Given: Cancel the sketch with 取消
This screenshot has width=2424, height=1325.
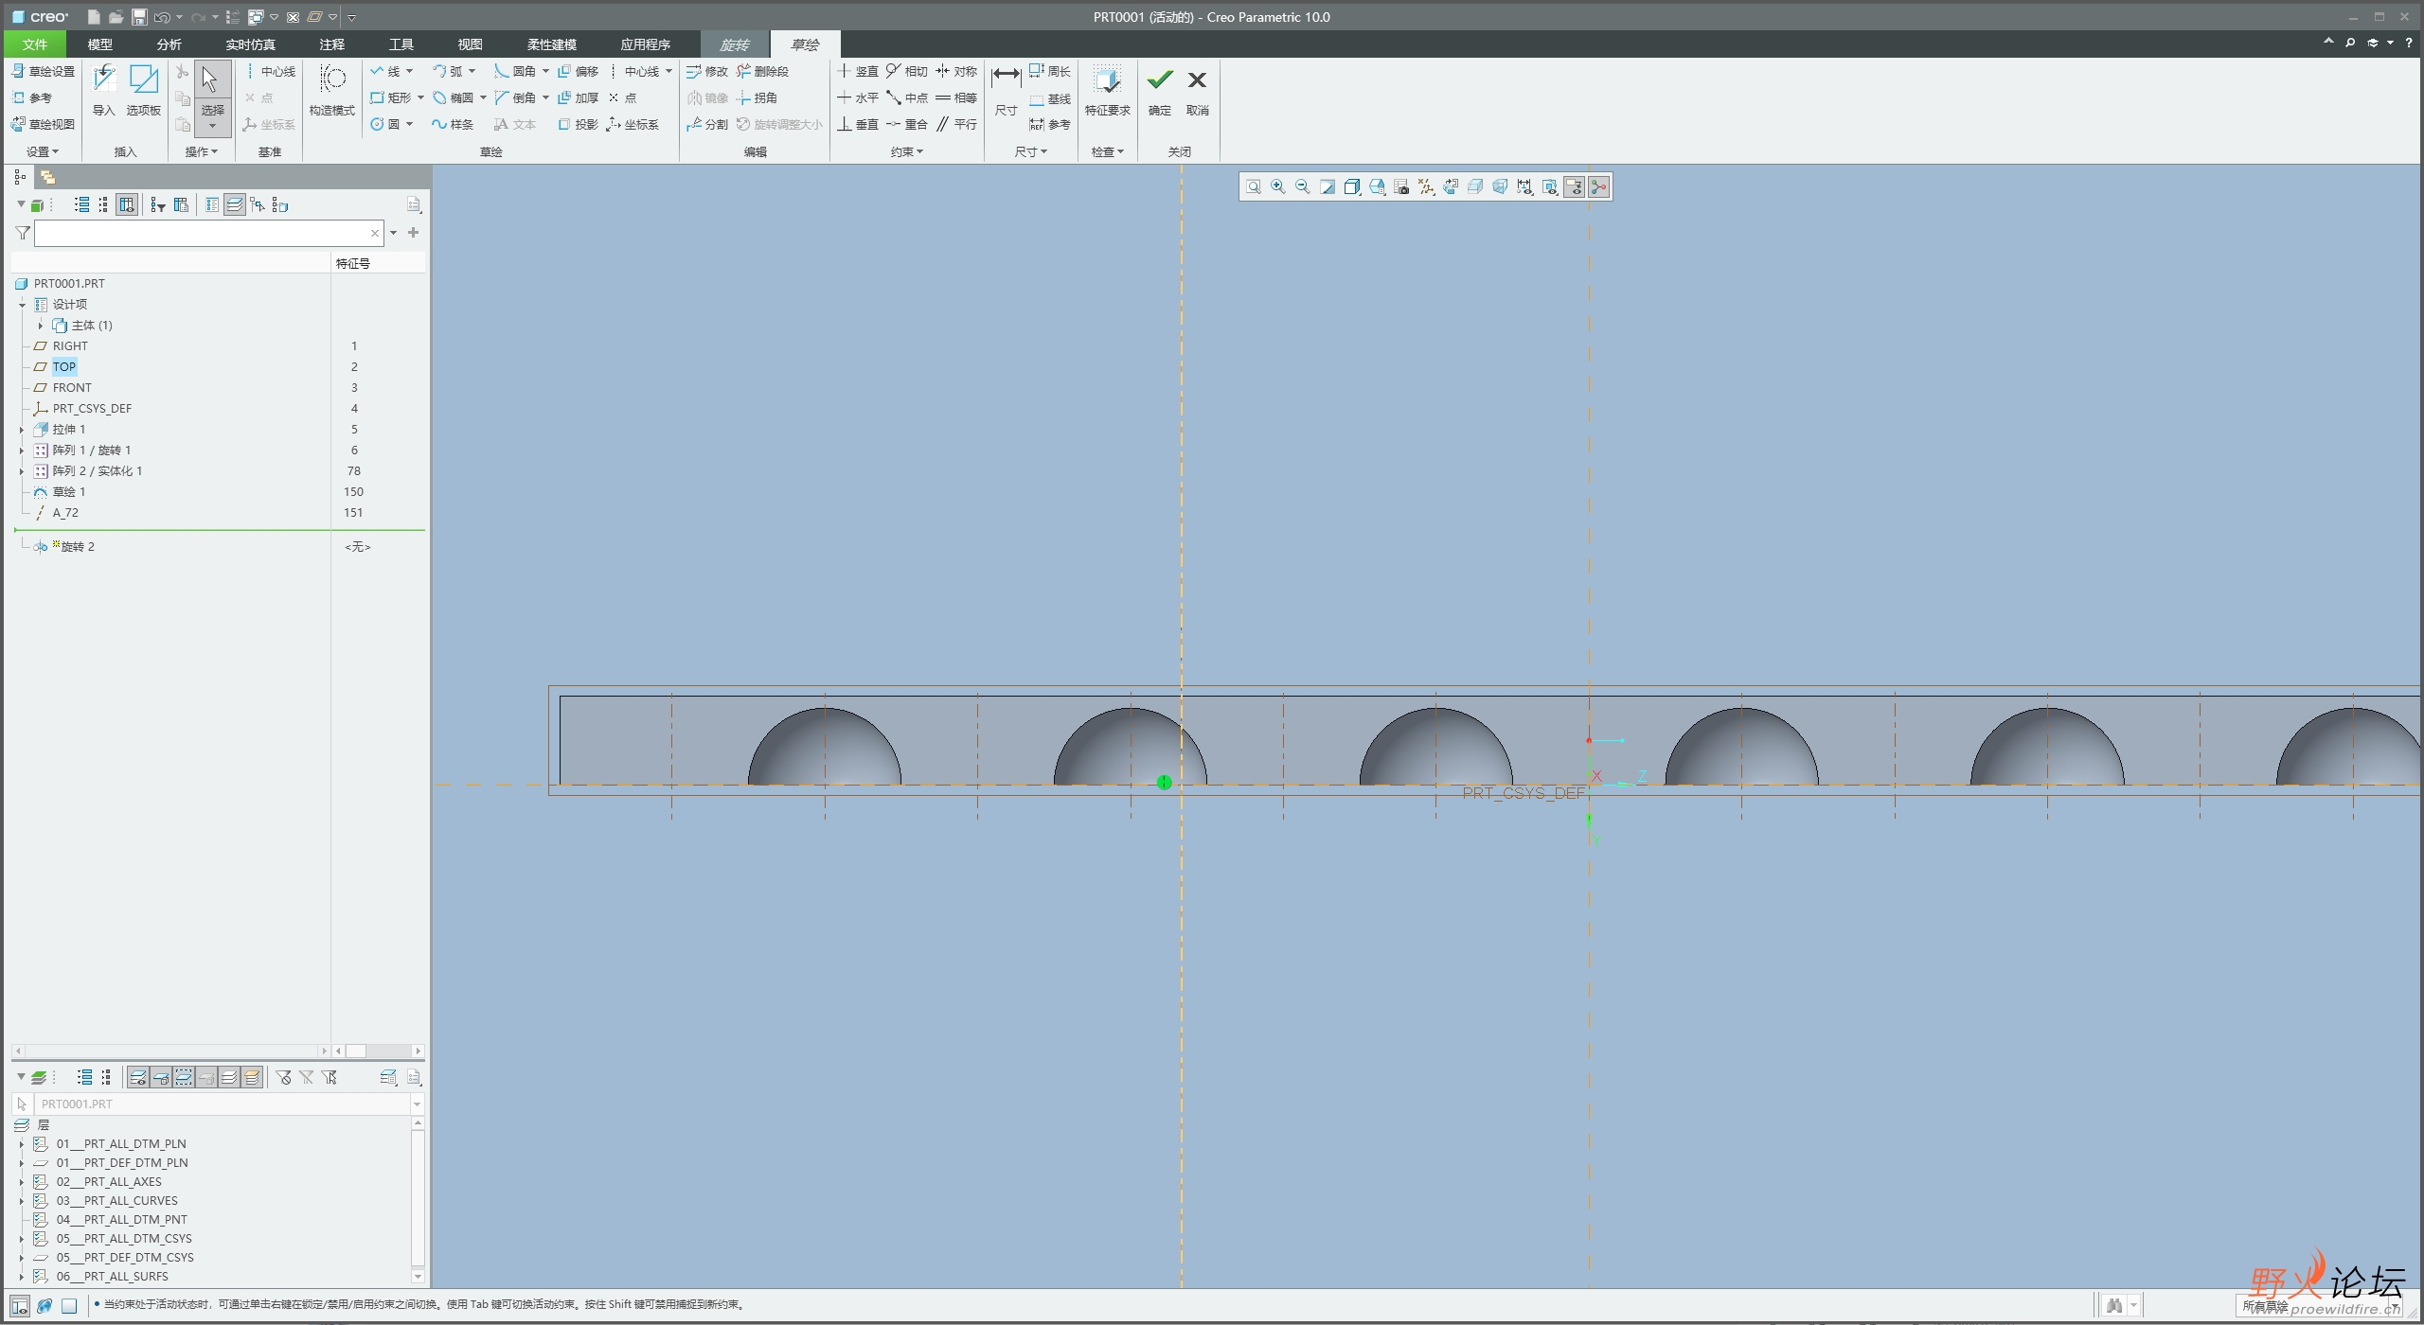Looking at the screenshot, I should [x=1198, y=91].
